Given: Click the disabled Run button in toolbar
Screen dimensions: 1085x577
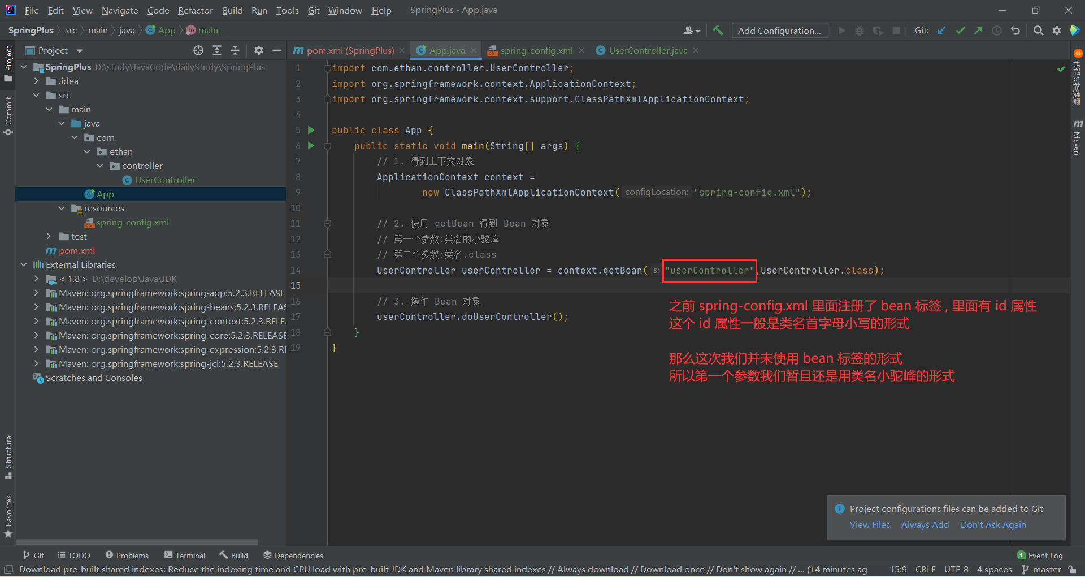Looking at the screenshot, I should [x=841, y=31].
